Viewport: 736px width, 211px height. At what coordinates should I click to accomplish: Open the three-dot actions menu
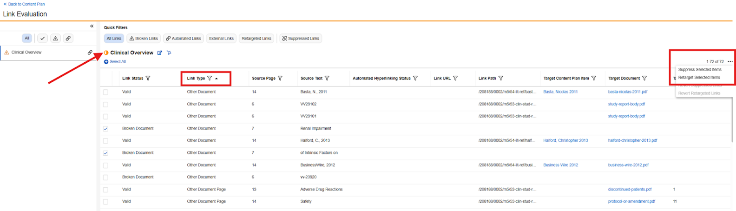[x=730, y=62]
